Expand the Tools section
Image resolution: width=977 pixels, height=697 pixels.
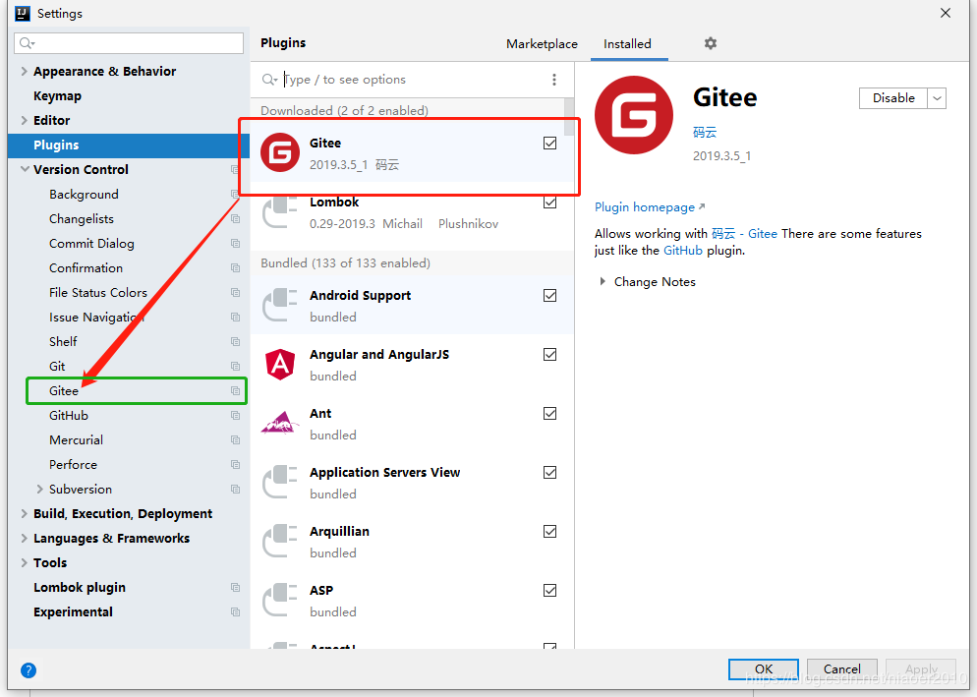click(x=24, y=563)
